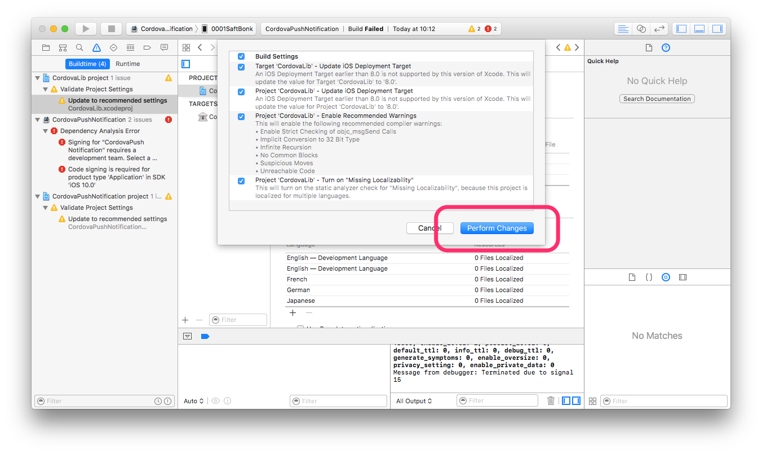This screenshot has width=762, height=454.
Task: Click the library filter field
Action: pos(663,401)
